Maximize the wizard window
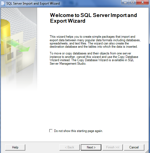Viewport: 150px width, 153px height. click(x=133, y=2)
